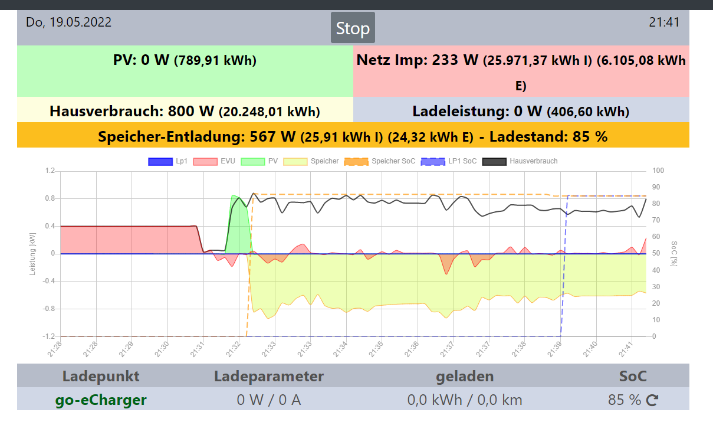Viewport: 713px width, 435px height.
Task: Click the orange Speicher-Entladung status bar
Action: click(x=353, y=136)
